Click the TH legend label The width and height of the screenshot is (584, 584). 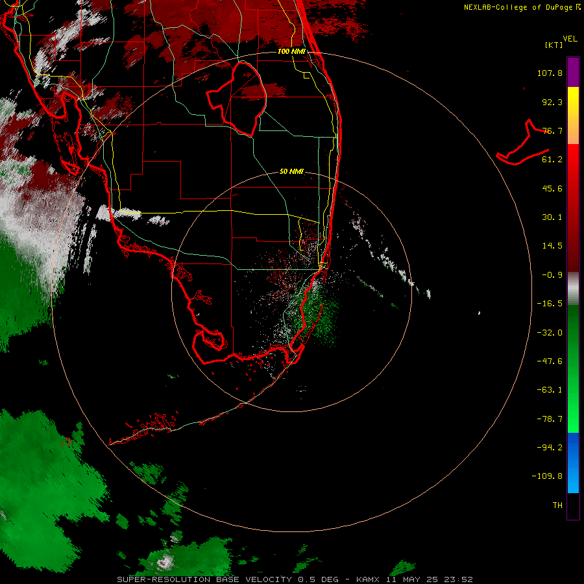tap(557, 505)
